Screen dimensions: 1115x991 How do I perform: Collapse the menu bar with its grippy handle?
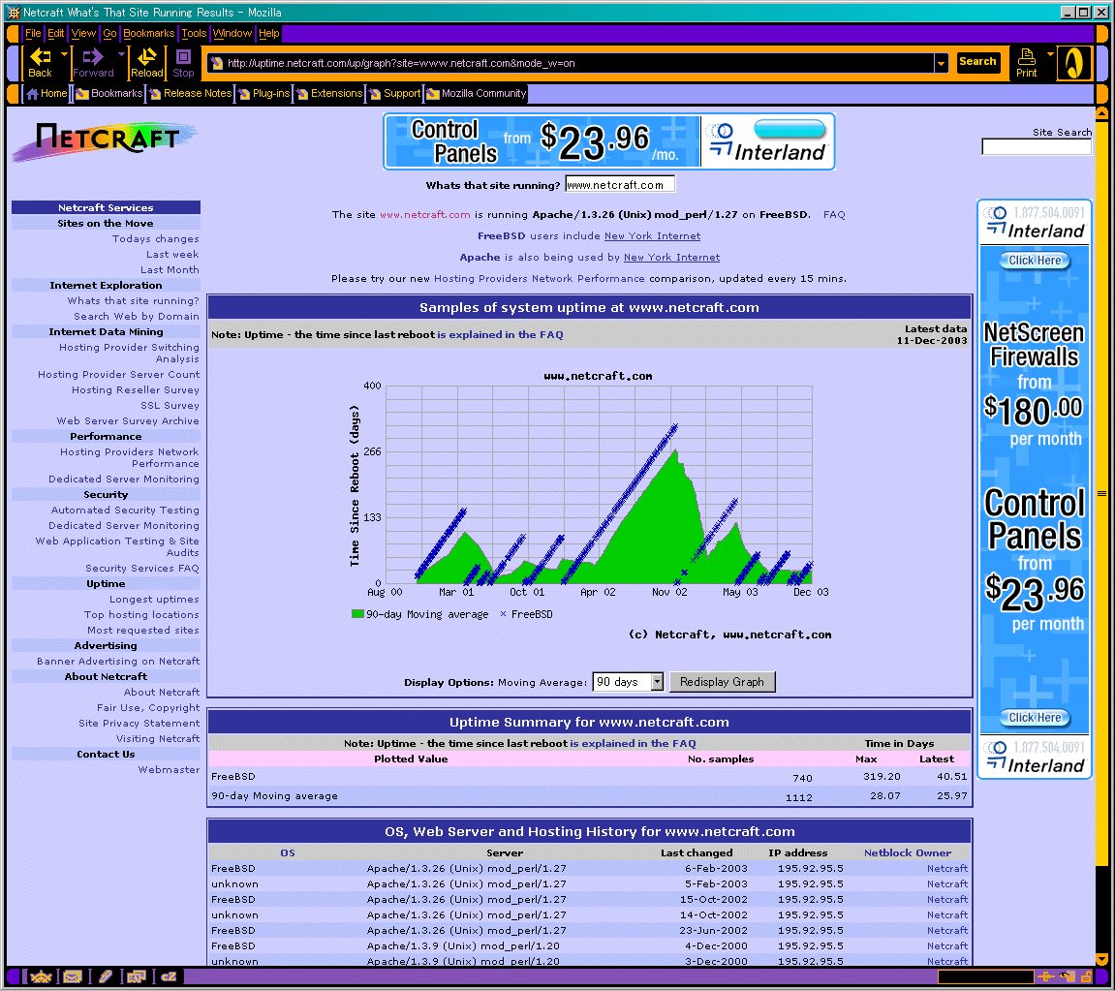pyautogui.click(x=14, y=33)
